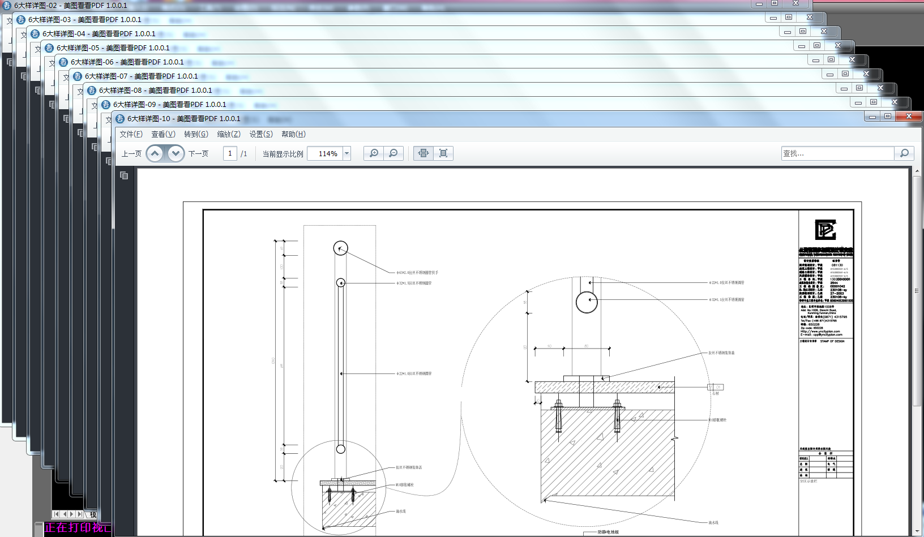Expand the 114% zoom ratio dropdown arrow
924x537 pixels.
click(x=347, y=153)
